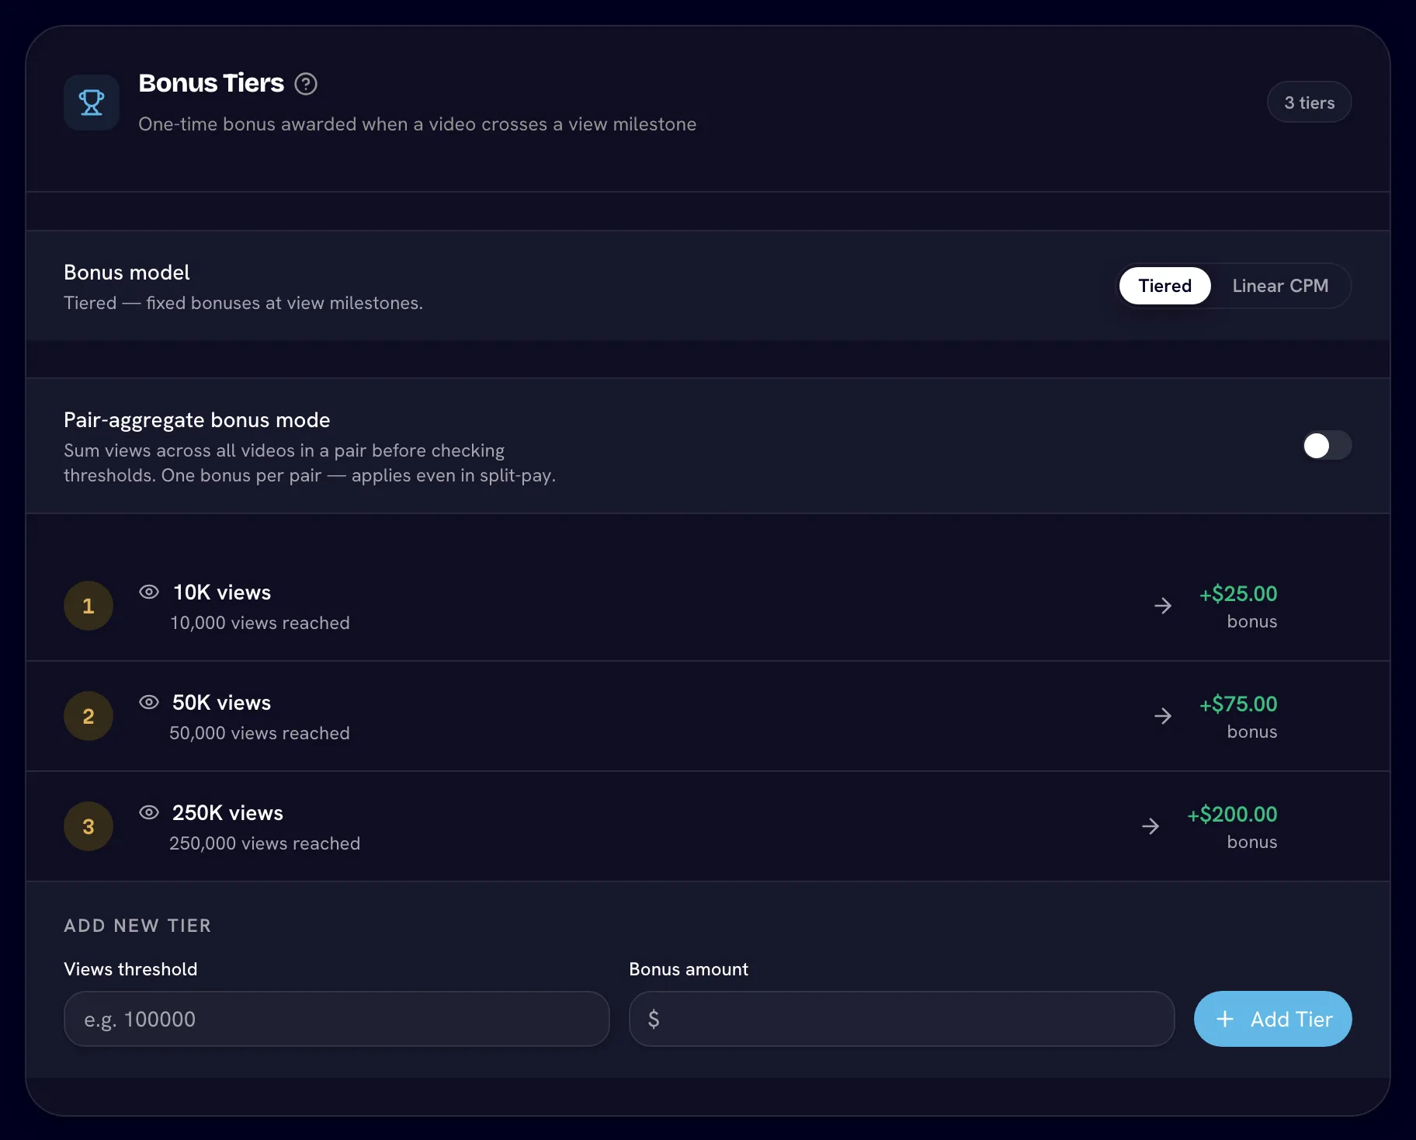Screen dimensions: 1416x1140
Task: Click the trophy icon beside Bonus Tiers
Action: (x=92, y=103)
